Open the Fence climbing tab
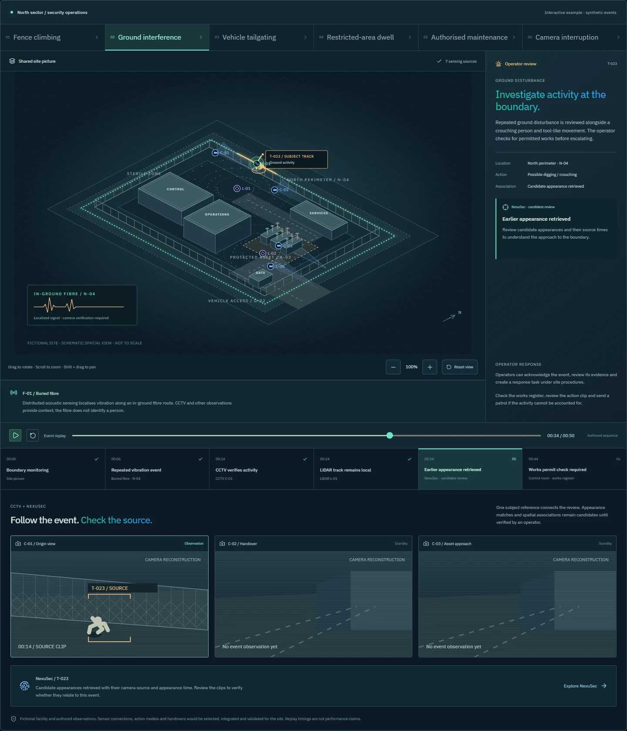The width and height of the screenshot is (627, 731). coord(52,37)
